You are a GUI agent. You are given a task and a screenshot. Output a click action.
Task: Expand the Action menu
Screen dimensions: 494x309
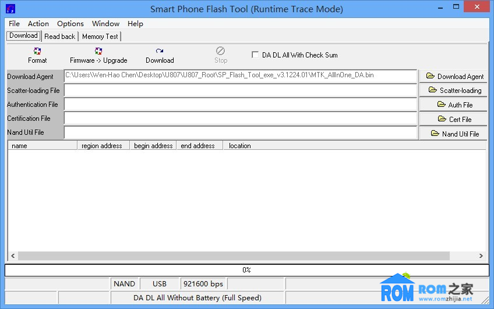(x=38, y=24)
